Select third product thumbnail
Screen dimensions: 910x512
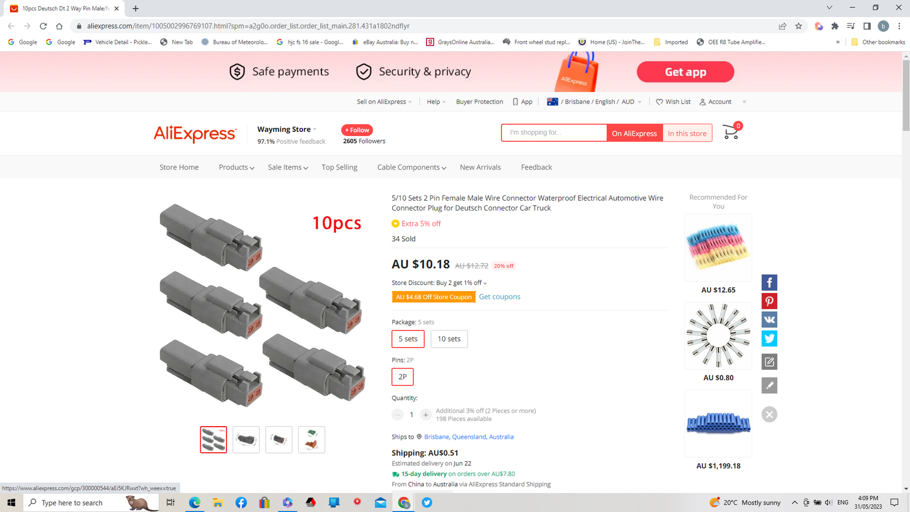click(x=279, y=440)
